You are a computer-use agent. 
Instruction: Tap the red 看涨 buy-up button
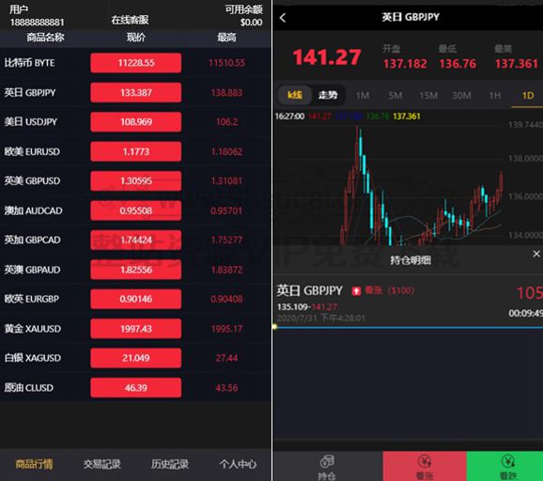[x=425, y=466]
